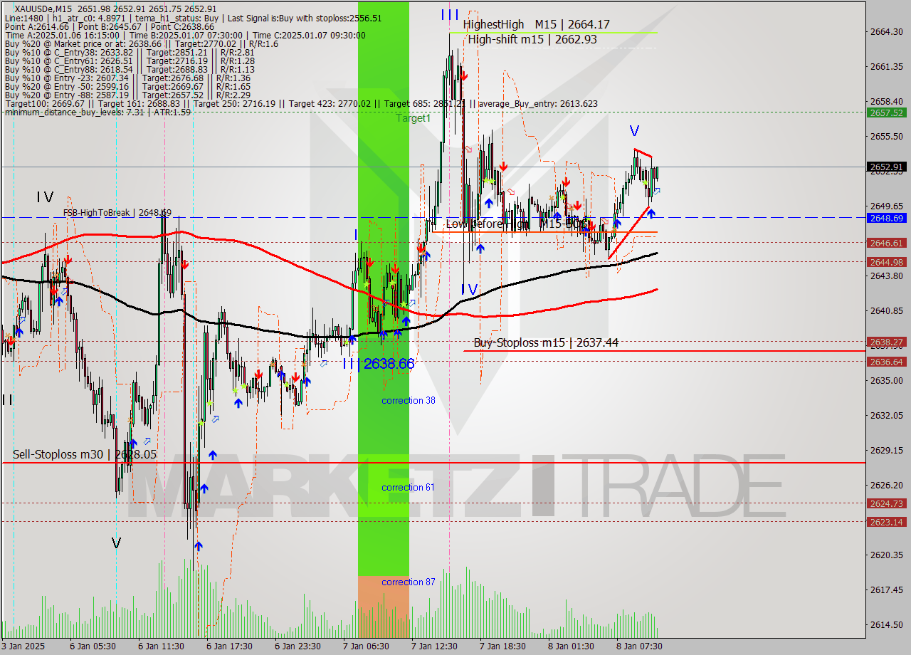This screenshot has height=655, width=911.
Task: Click the 2620.35 price scale value
Action: tap(886, 555)
